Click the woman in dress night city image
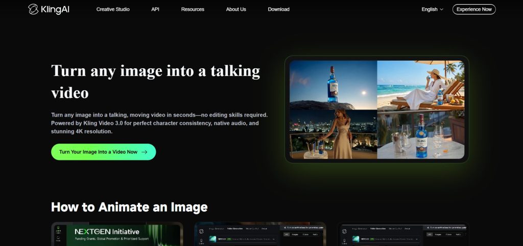Image resolution: width=523 pixels, height=246 pixels. click(333, 134)
